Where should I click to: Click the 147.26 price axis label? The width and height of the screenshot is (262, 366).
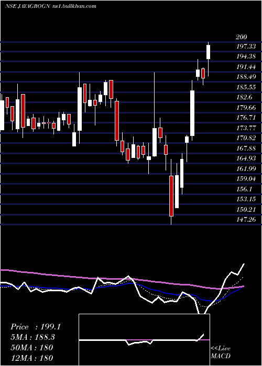(x=246, y=220)
